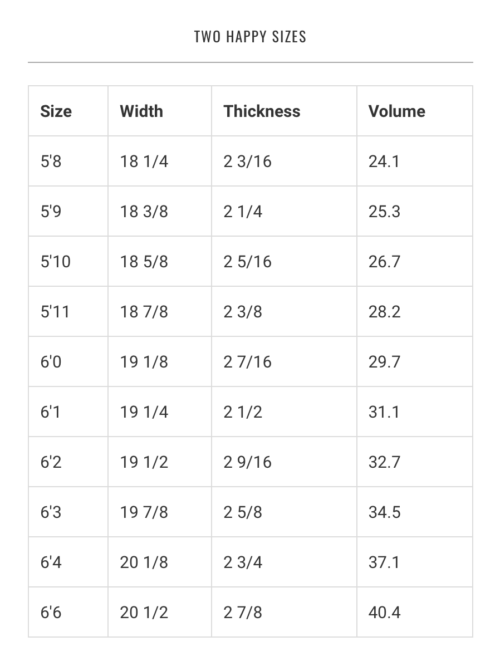Image resolution: width=500 pixels, height=666 pixels.
Task: Click the 2 3/16 thickness cell
Action: 284,161
